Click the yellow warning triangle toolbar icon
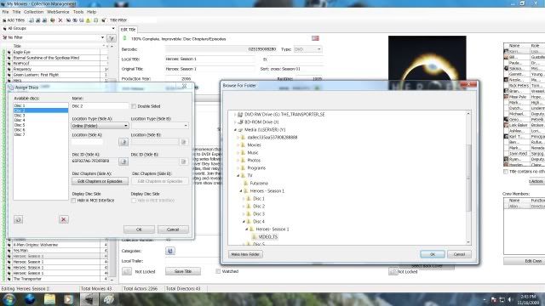The image size is (545, 306). click(x=89, y=20)
